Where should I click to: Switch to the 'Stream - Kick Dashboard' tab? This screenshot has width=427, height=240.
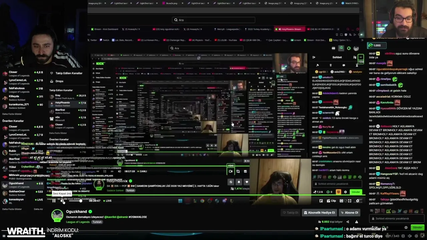pos(104,29)
